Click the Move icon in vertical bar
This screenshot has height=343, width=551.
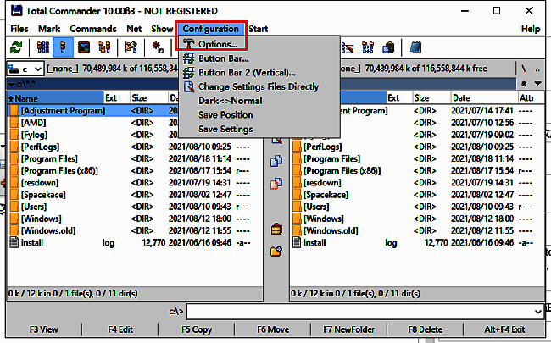276,183
